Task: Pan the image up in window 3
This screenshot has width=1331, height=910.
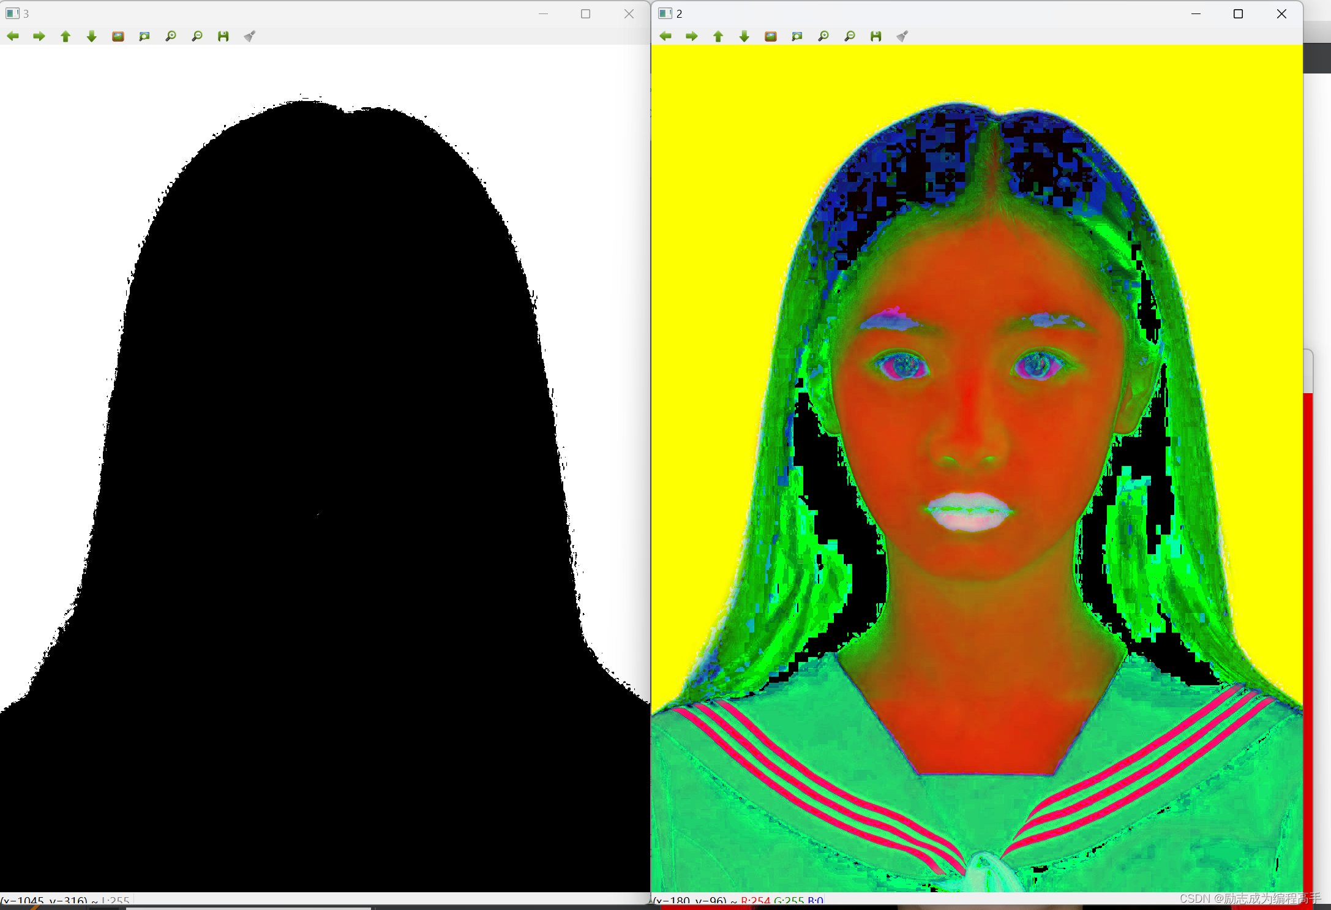Action: pos(66,36)
